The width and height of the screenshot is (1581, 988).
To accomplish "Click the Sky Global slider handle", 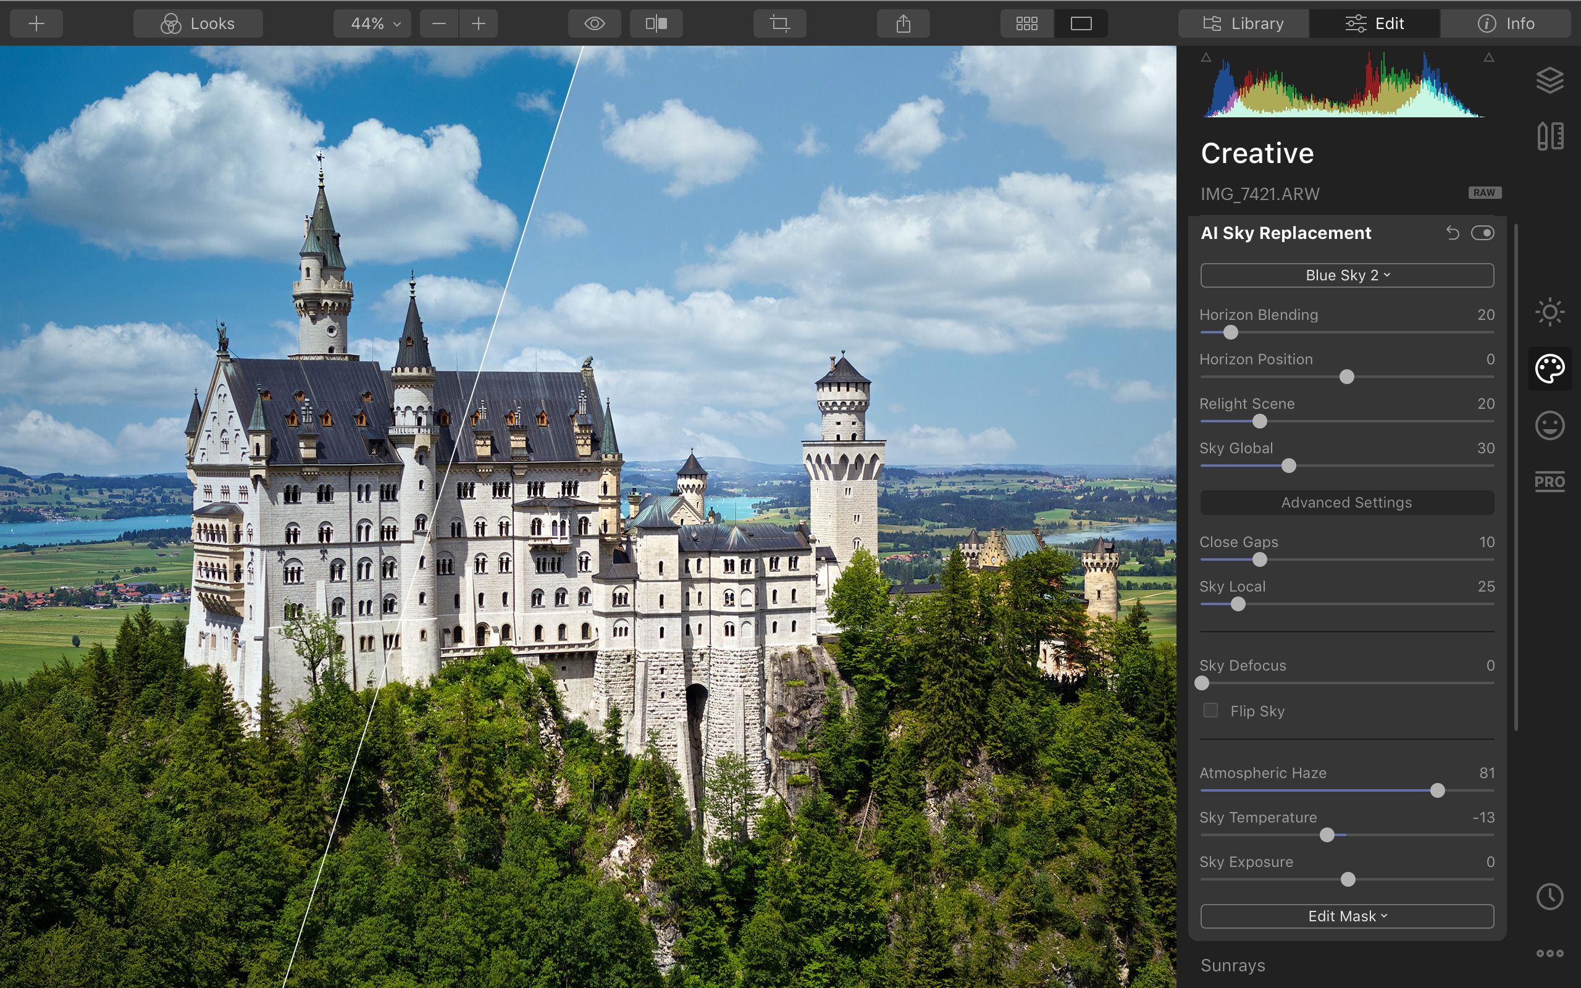I will click(1288, 466).
